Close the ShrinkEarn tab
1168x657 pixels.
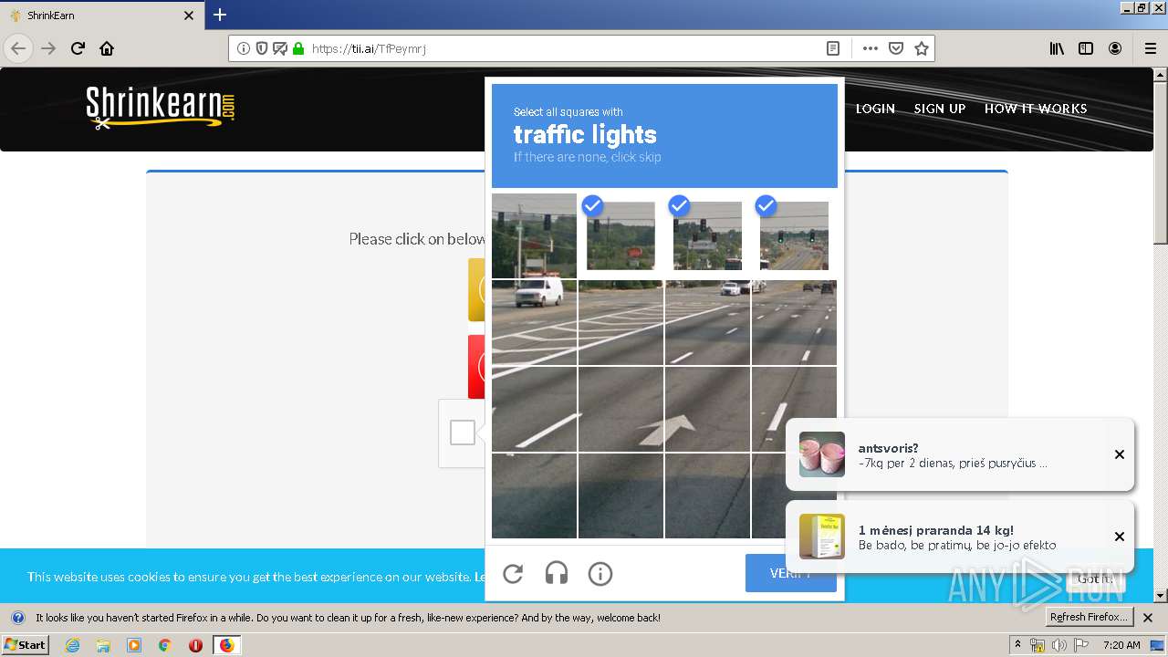click(189, 16)
